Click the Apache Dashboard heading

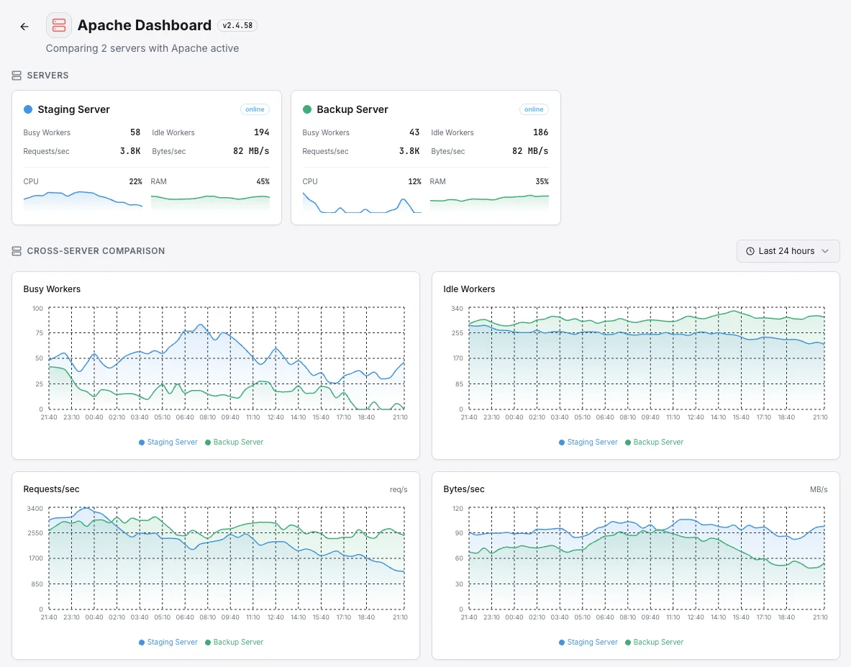[145, 25]
